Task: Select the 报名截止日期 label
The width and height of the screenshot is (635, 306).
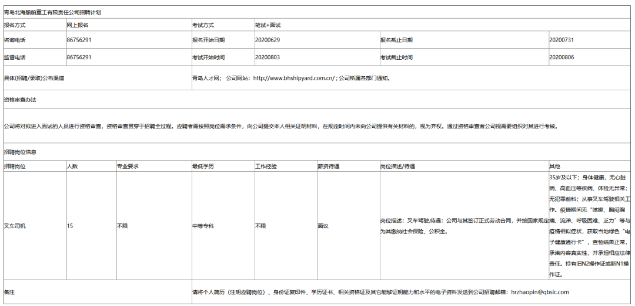Action: tap(396, 40)
